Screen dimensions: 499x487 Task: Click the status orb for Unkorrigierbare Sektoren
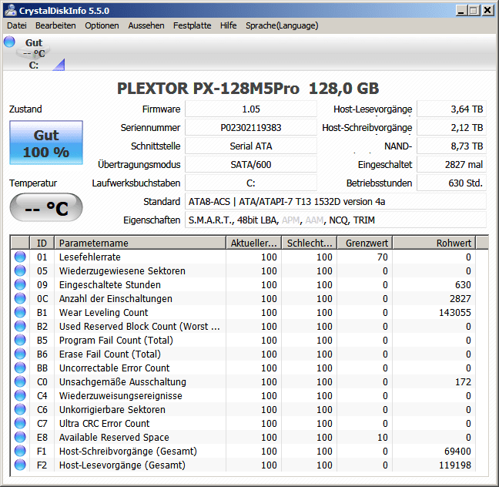pyautogui.click(x=20, y=409)
